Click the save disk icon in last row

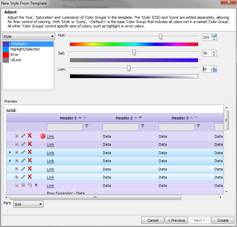23,185
